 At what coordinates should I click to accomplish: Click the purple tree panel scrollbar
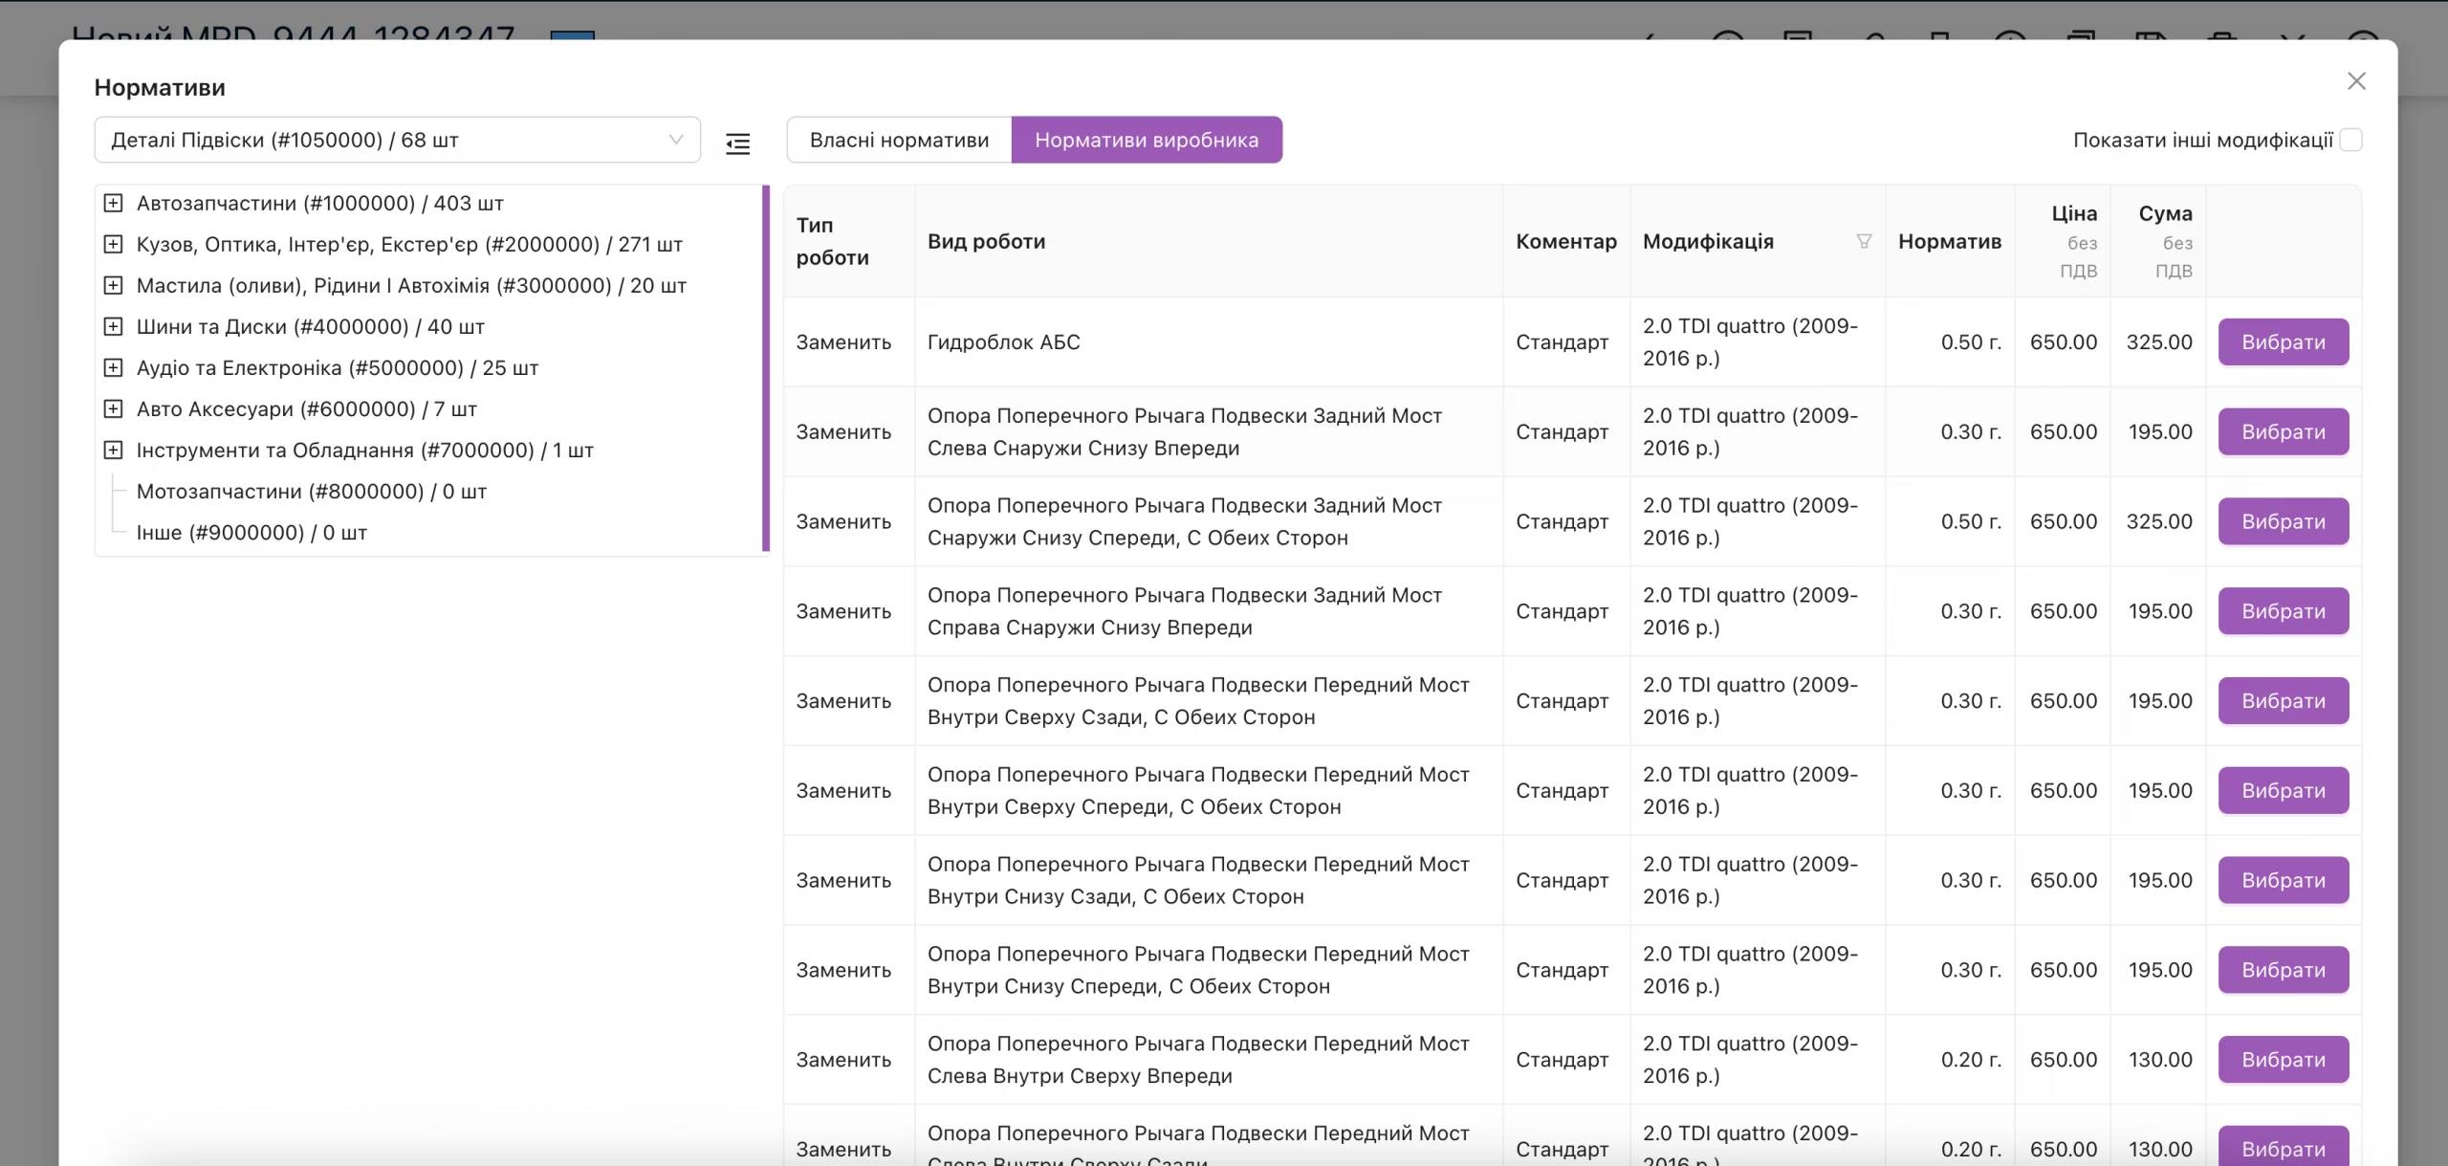coord(766,368)
